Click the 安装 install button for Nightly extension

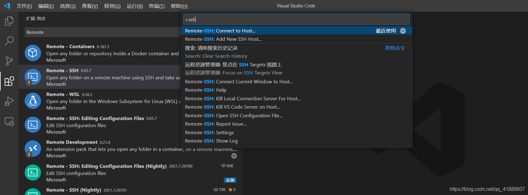(x=230, y=180)
